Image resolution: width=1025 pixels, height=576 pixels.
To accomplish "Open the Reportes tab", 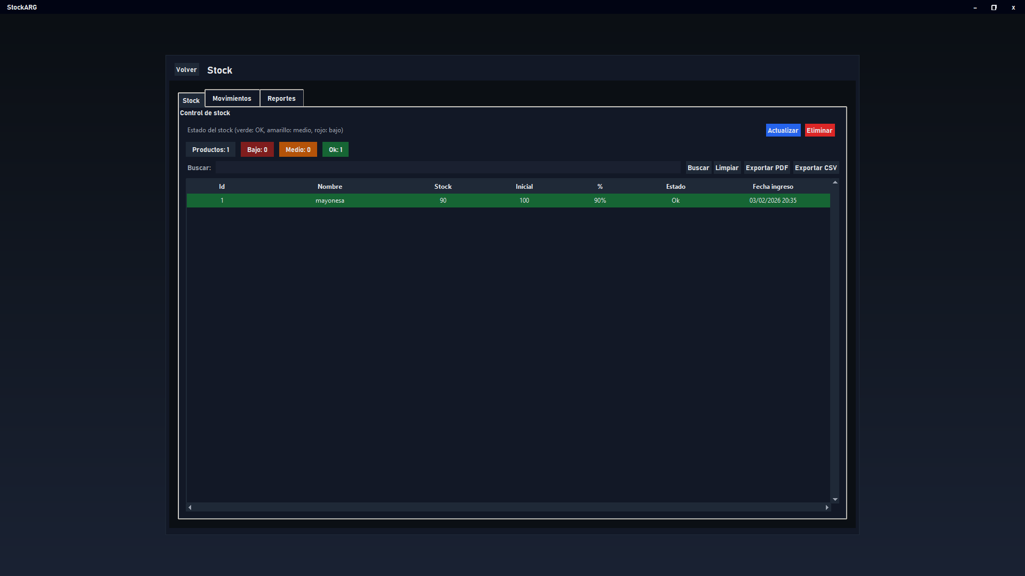I will tap(281, 99).
